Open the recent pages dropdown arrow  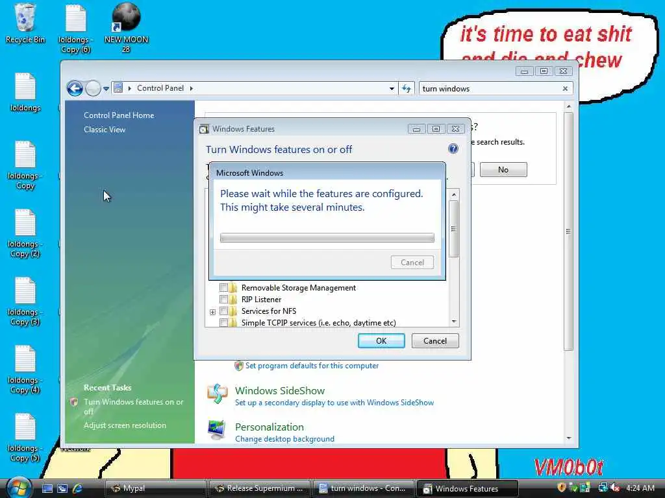coord(106,88)
